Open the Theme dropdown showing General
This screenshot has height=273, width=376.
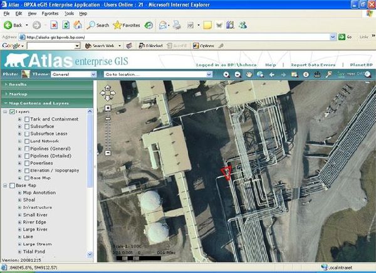click(73, 74)
